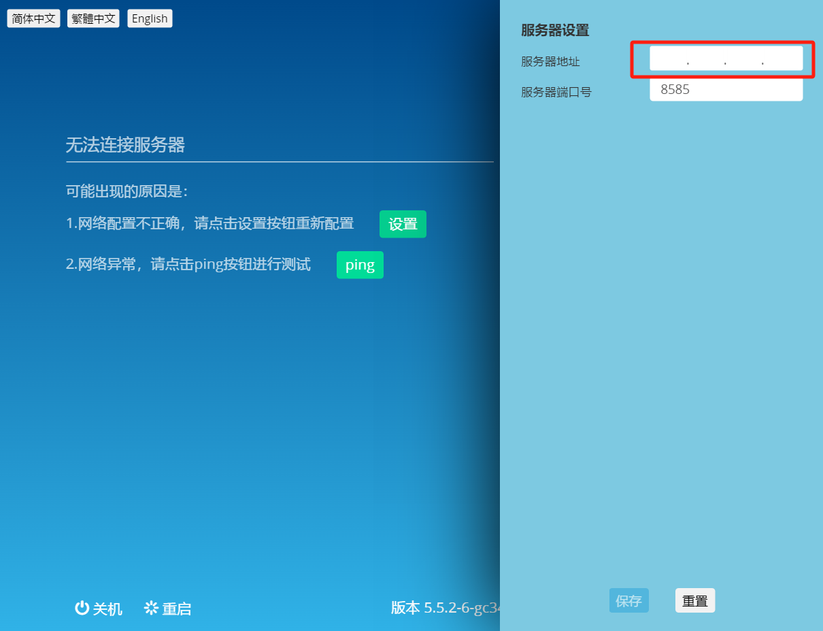Focus third octet of 服务器地址 field

click(744, 59)
